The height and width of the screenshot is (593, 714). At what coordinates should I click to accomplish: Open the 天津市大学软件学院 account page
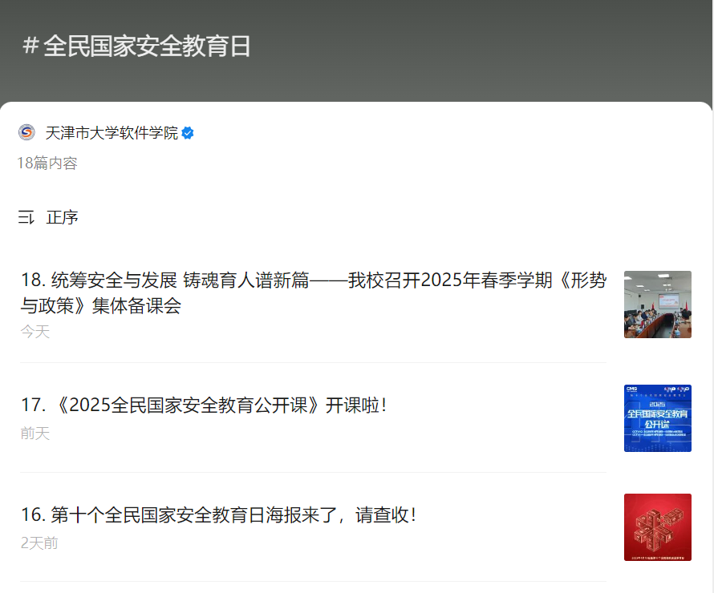[x=112, y=133]
